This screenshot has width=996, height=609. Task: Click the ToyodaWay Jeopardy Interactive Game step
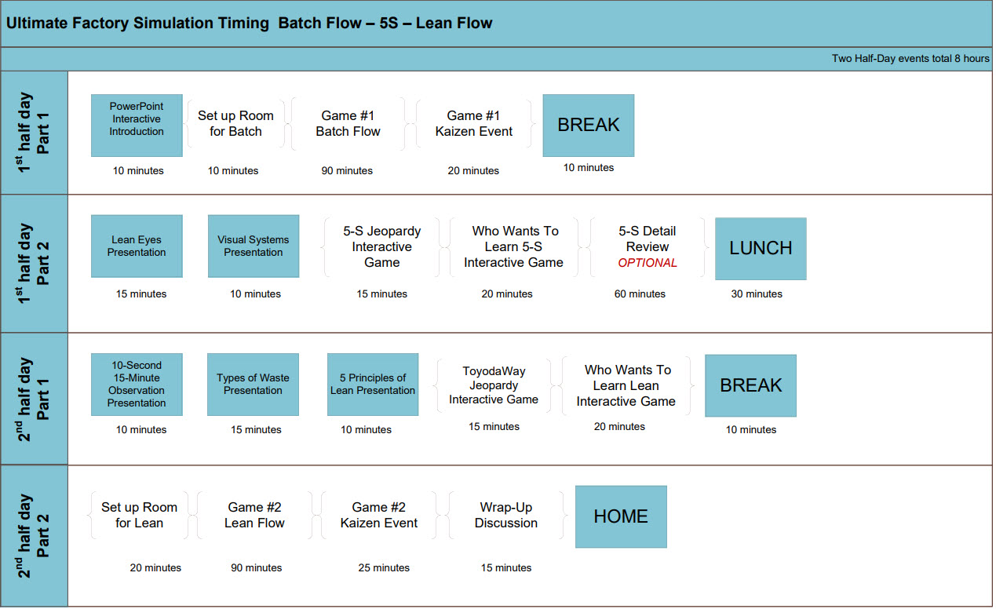(x=493, y=385)
